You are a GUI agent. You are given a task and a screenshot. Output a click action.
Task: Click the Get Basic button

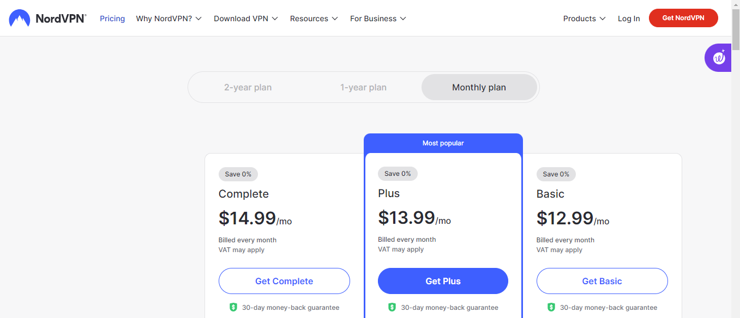click(x=602, y=281)
